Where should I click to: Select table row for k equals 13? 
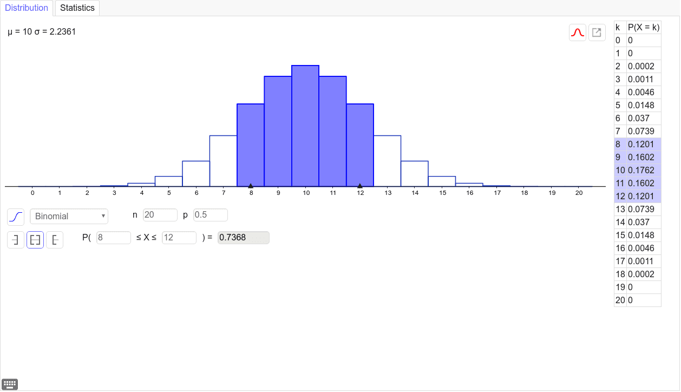tap(638, 209)
